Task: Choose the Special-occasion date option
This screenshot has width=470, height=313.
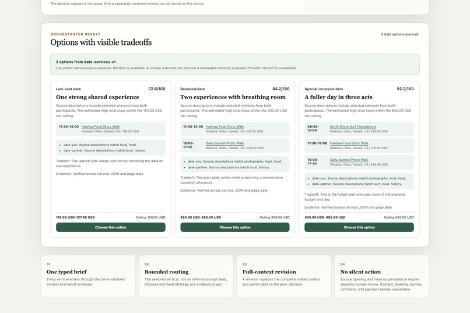Action: (x=359, y=227)
